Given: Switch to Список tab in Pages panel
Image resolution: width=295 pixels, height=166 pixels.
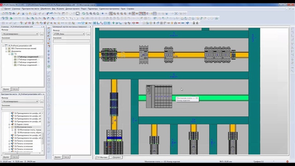Looking at the screenshot, I should point(14,89).
